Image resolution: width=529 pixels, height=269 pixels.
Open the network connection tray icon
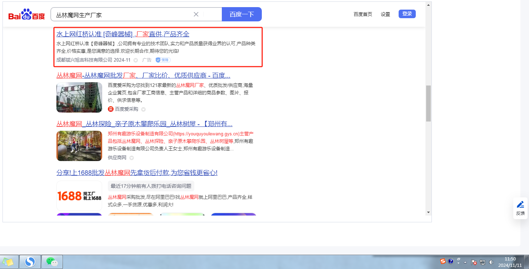tap(483, 262)
